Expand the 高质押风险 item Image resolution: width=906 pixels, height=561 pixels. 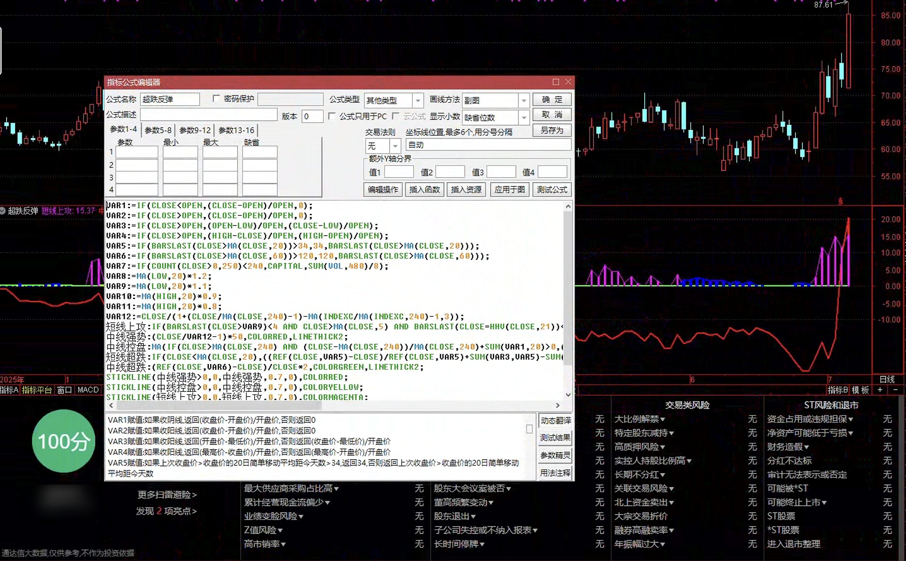(x=639, y=447)
